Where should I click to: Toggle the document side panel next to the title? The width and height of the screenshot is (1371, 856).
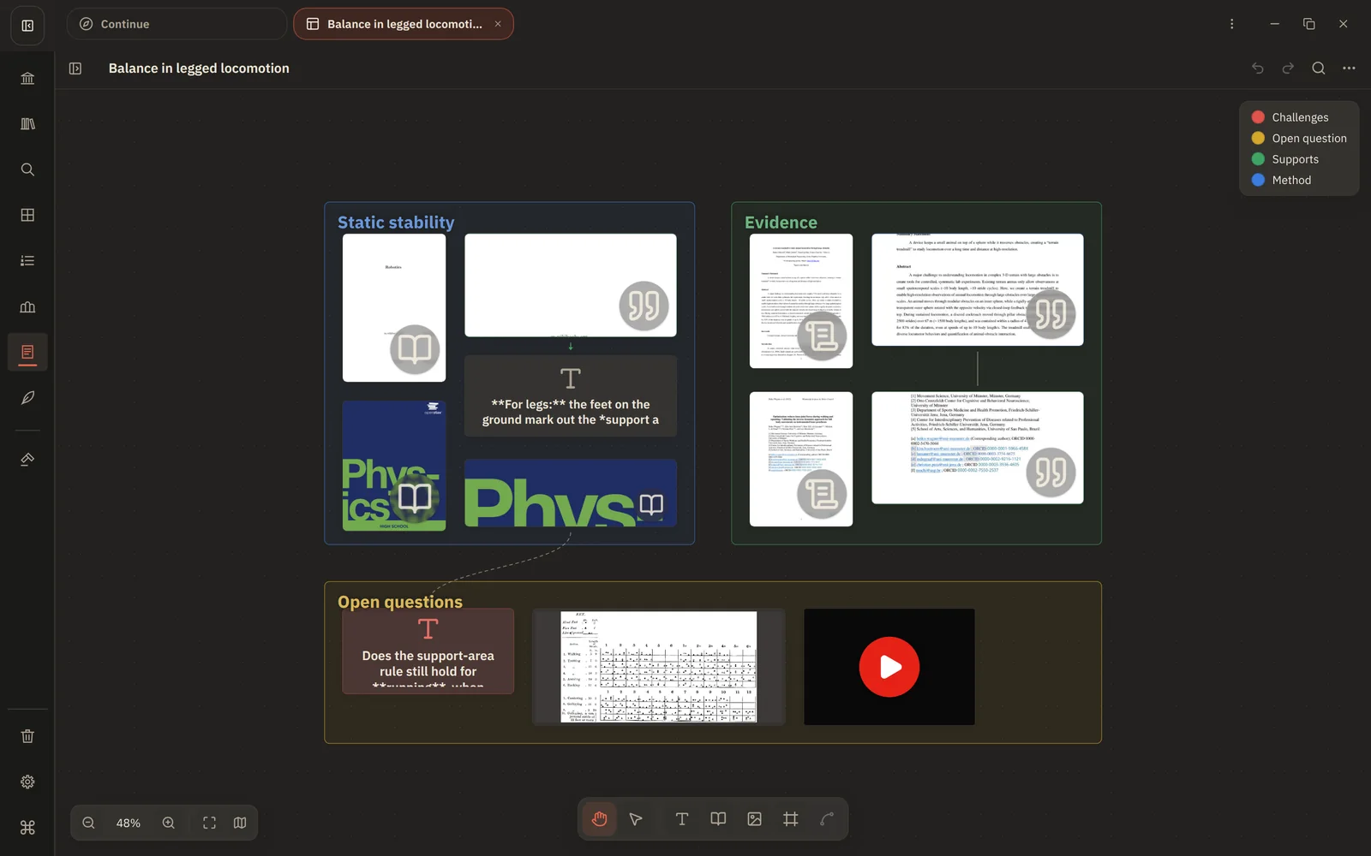coord(75,68)
